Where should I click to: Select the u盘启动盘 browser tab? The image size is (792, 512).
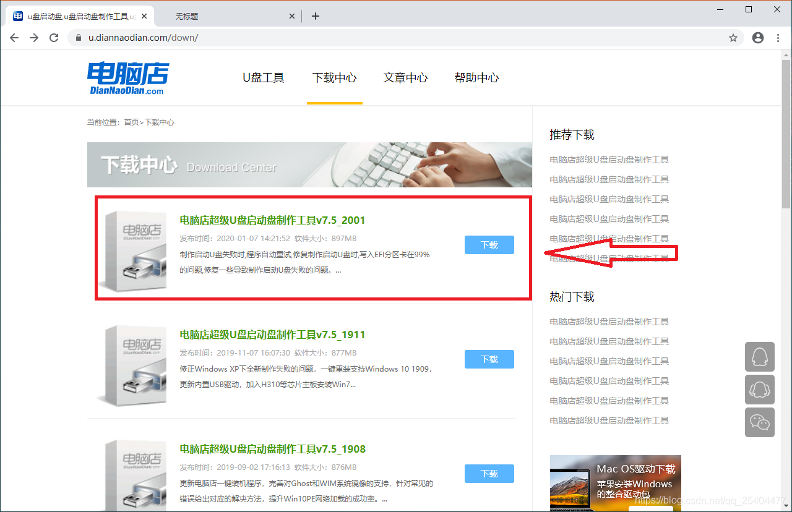coord(79,16)
